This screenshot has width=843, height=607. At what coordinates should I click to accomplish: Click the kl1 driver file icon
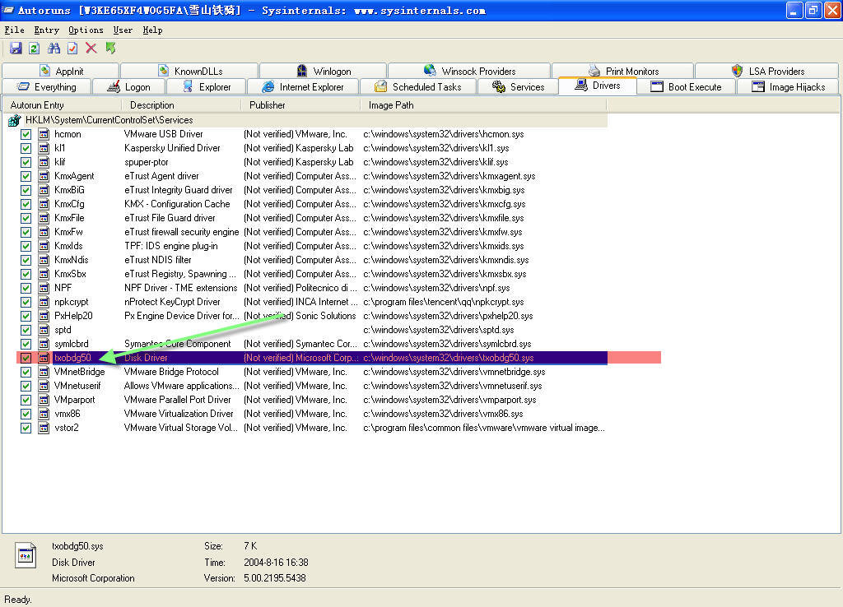44,148
